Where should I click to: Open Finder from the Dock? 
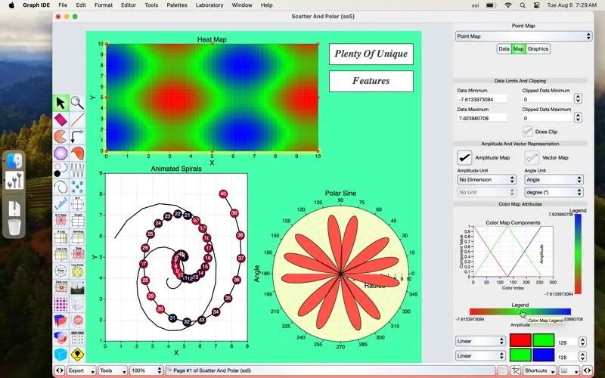[x=15, y=160]
